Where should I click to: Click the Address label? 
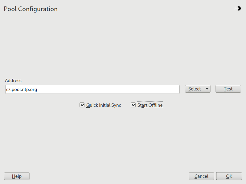pos(13,81)
